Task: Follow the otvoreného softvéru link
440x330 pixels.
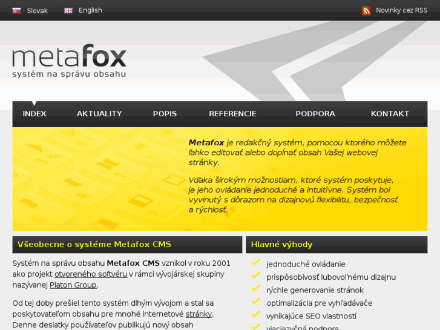Action: click(91, 274)
